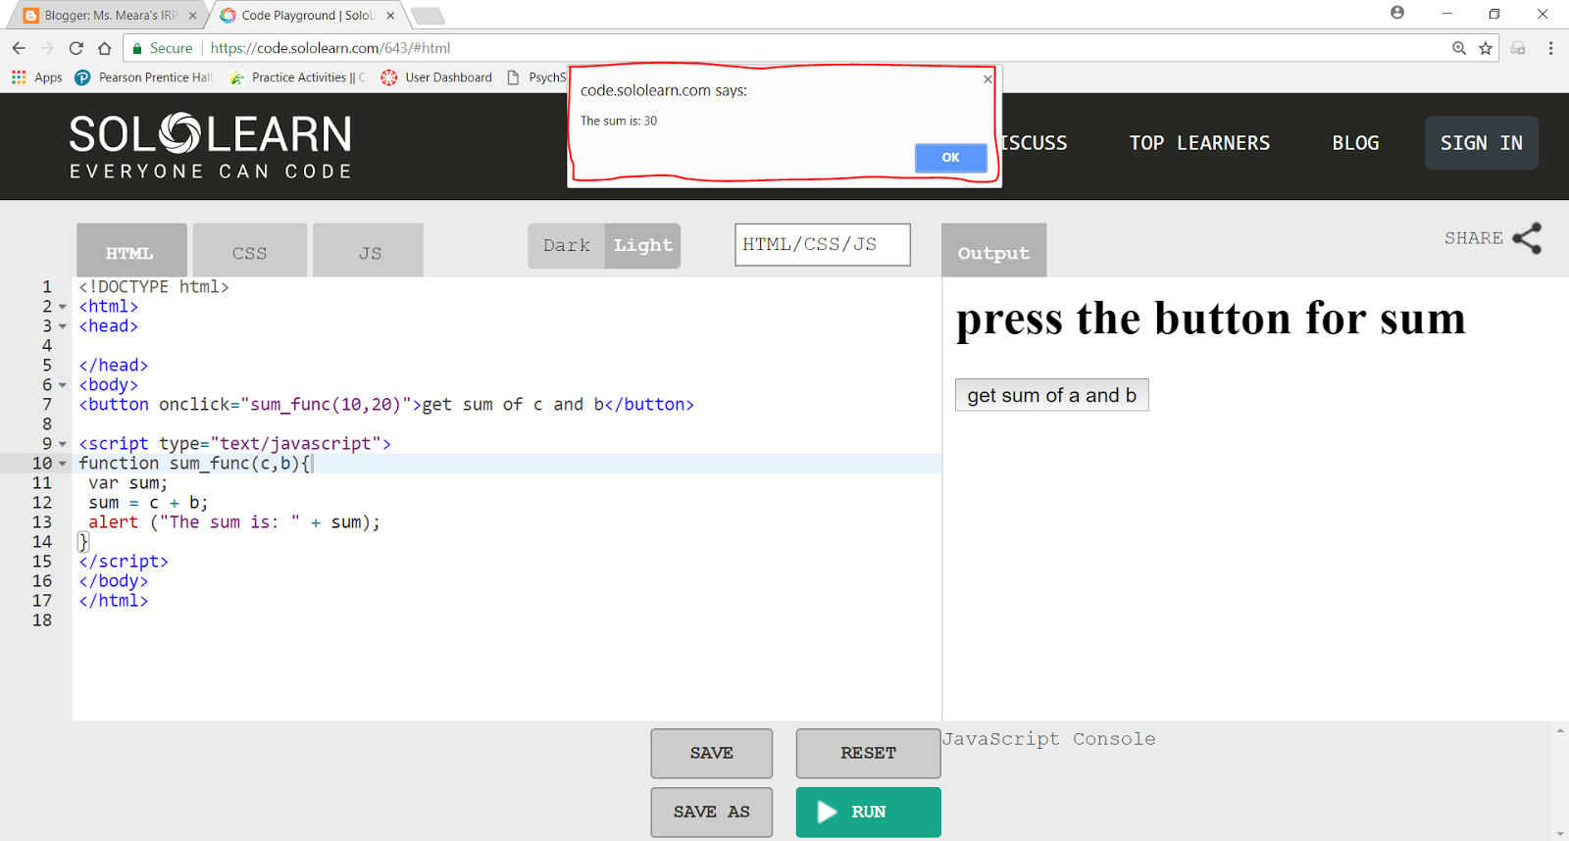1569x841 pixels.
Task: Open the browser home page icon
Action: [105, 48]
